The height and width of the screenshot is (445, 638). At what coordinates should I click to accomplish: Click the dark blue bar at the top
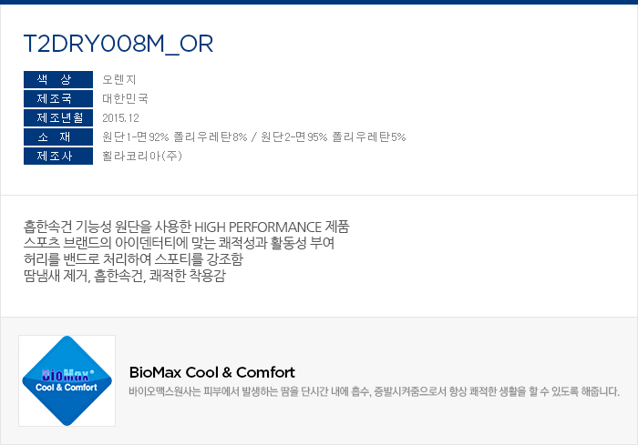[x=319, y=2]
